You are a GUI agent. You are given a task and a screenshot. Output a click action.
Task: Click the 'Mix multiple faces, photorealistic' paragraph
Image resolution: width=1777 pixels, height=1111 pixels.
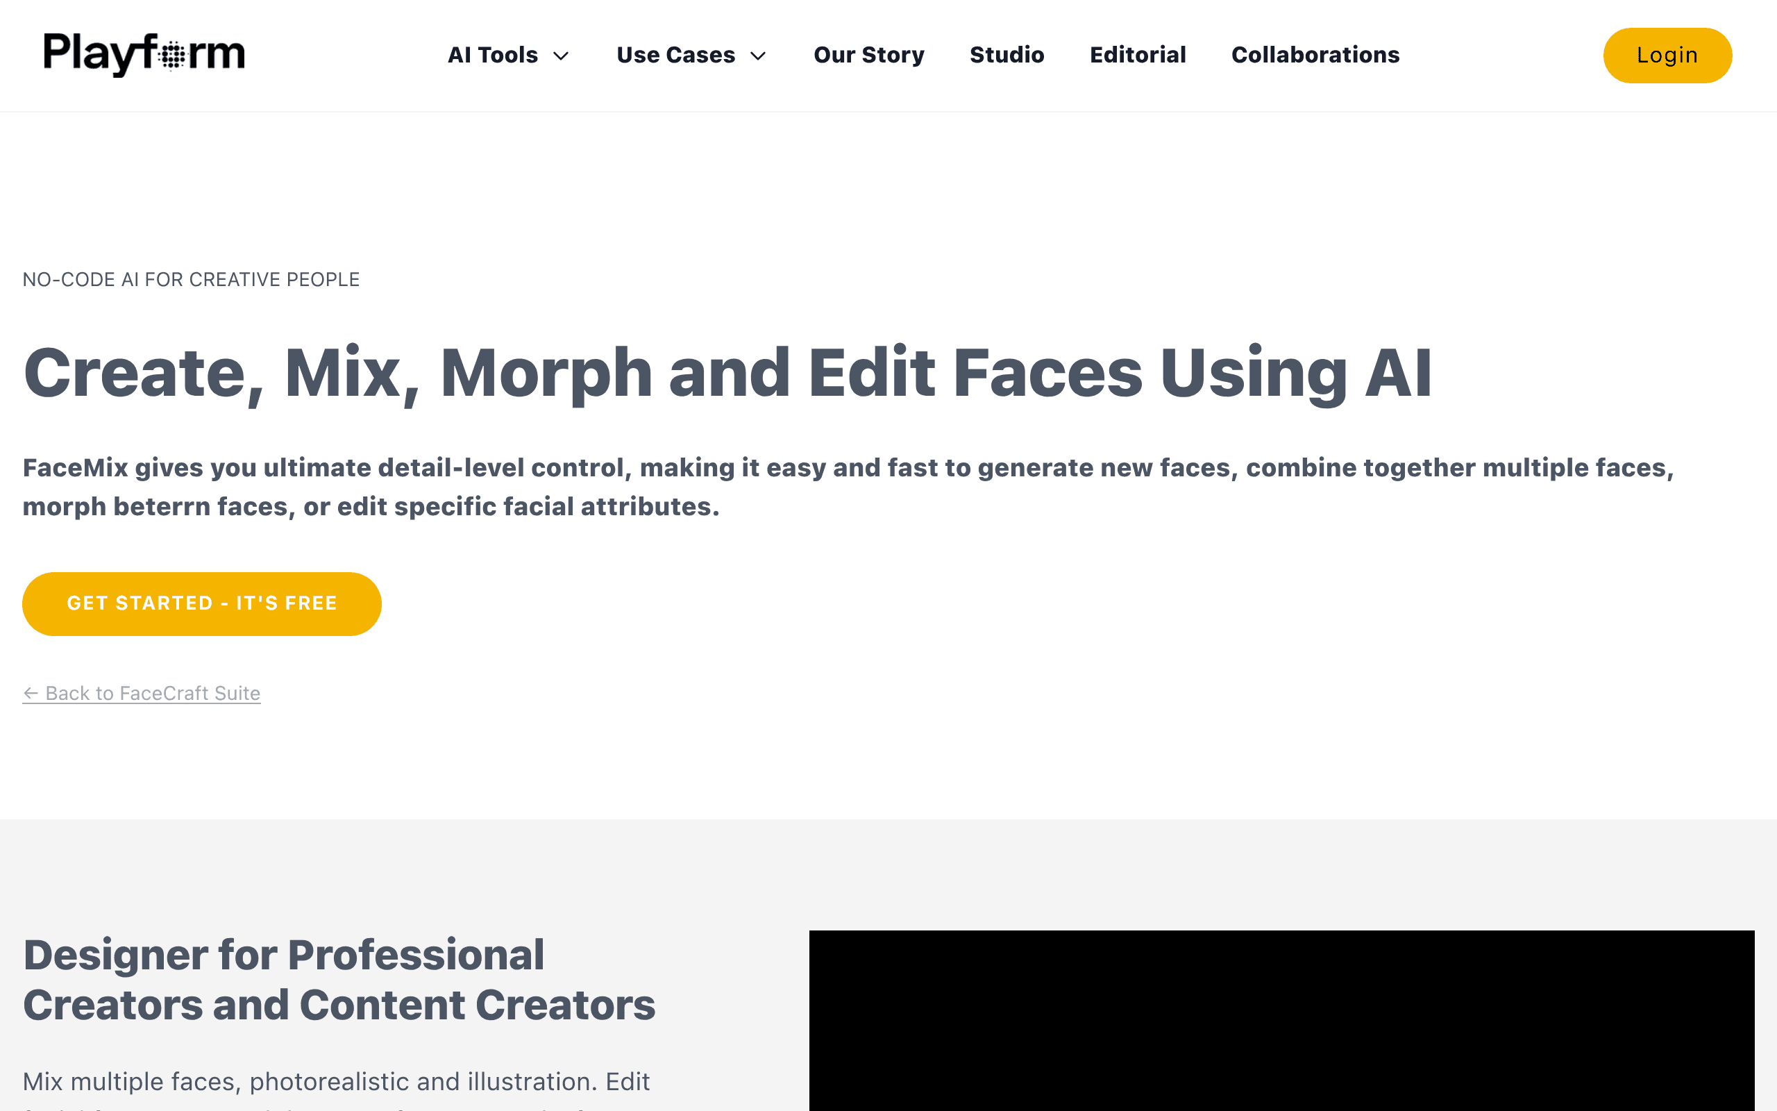336,1089
